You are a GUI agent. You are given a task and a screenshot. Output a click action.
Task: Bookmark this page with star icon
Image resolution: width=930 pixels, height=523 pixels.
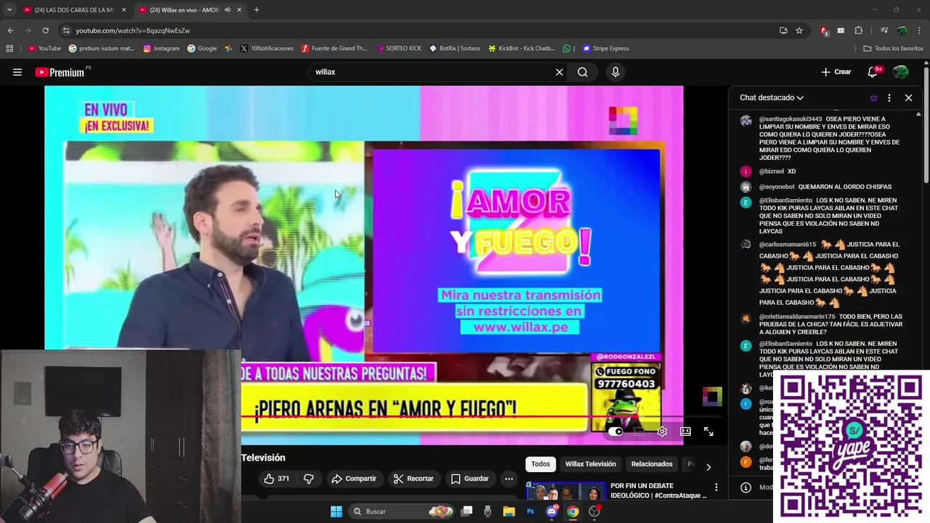tap(799, 31)
